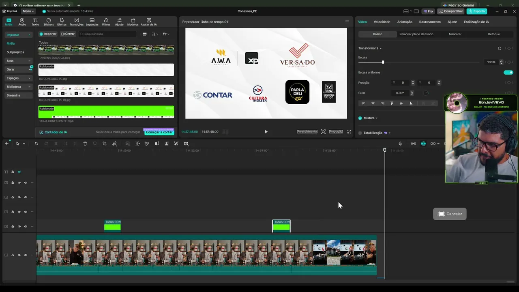This screenshot has height=292, width=519.
Task: Open the Efeitos panel
Action: pyautogui.click(x=62, y=22)
